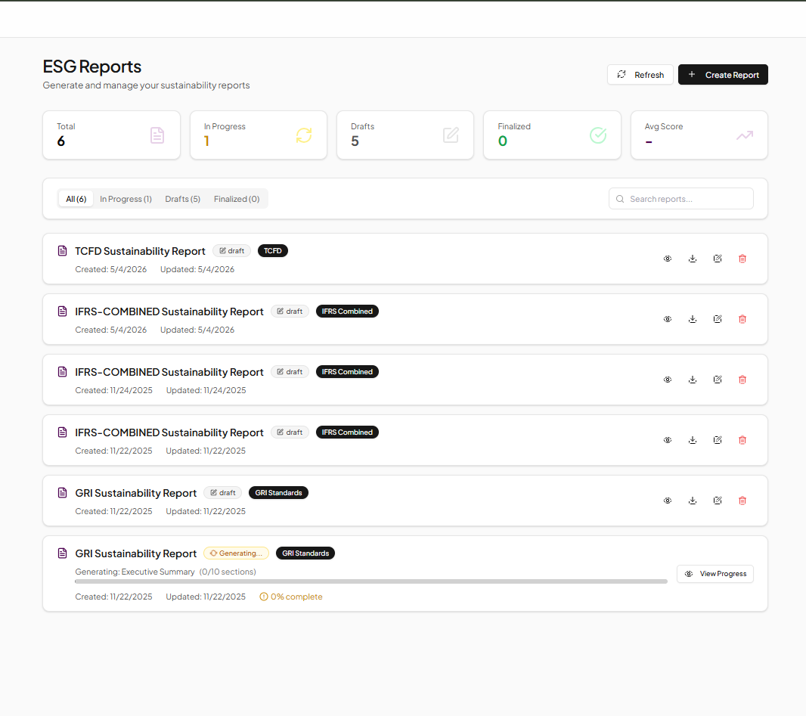The image size is (806, 716).
Task: Open View Progress for generating GRI report
Action: [x=715, y=574]
